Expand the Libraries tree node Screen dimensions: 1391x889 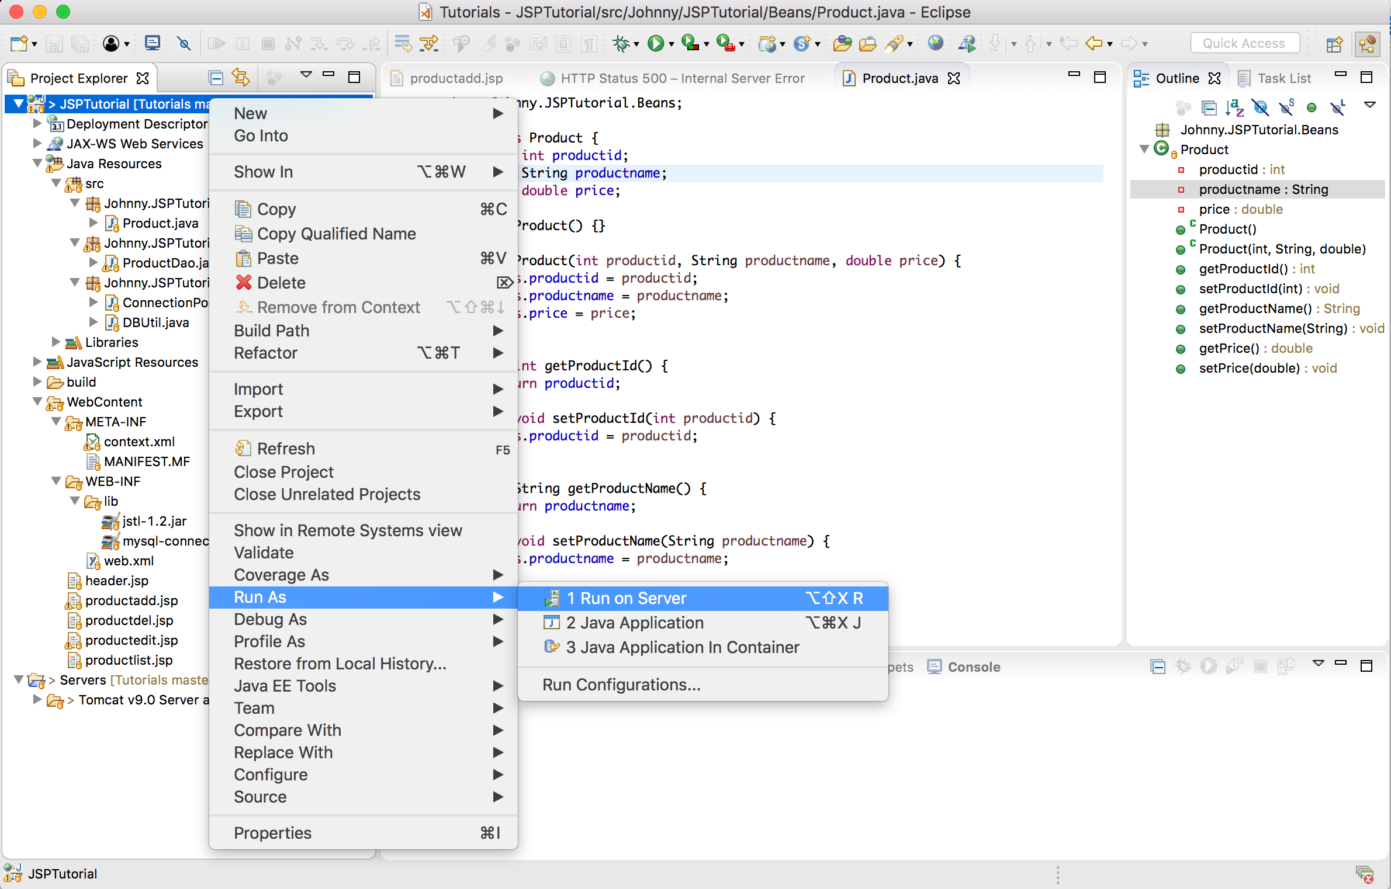pos(56,342)
